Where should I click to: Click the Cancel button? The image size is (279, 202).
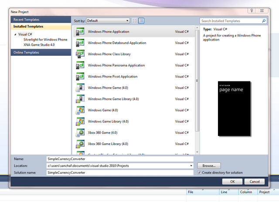pyautogui.click(x=255, y=182)
